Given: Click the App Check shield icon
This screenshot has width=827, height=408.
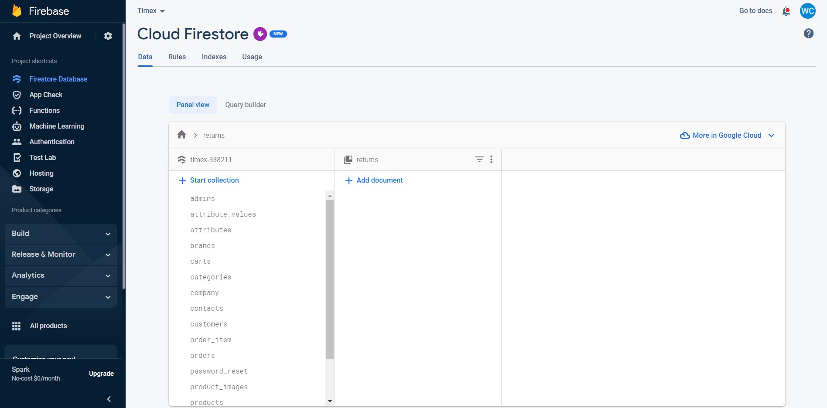Looking at the screenshot, I should [17, 95].
